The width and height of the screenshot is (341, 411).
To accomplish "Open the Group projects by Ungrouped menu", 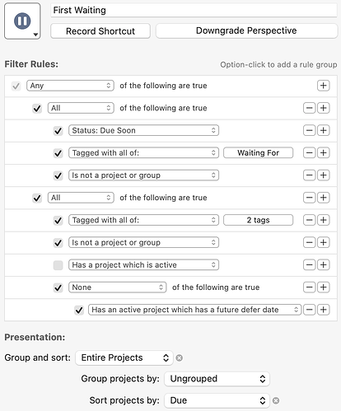I will (217, 379).
